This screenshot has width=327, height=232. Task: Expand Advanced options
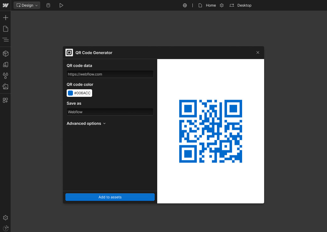click(x=86, y=124)
